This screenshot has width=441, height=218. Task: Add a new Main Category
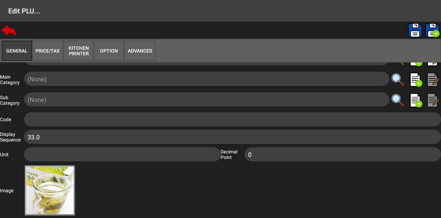(416, 80)
